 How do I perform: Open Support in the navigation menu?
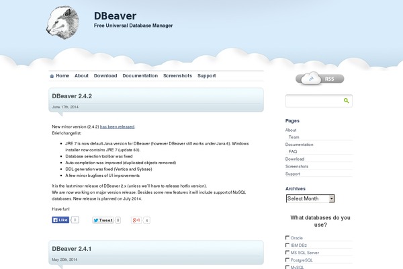point(207,76)
